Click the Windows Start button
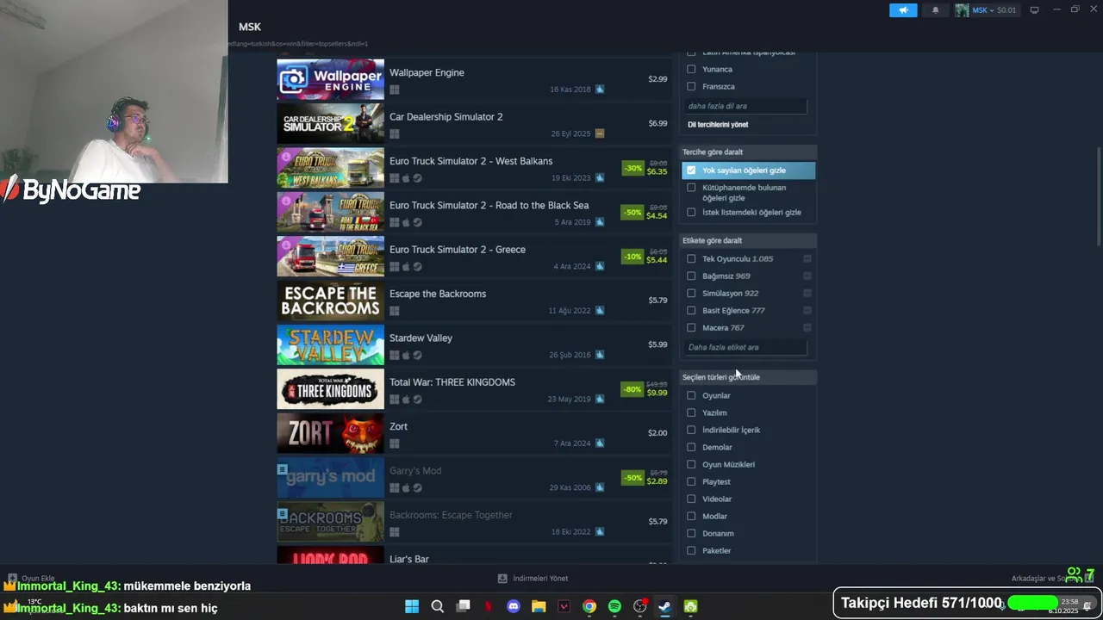This screenshot has height=620, width=1103. 412,606
